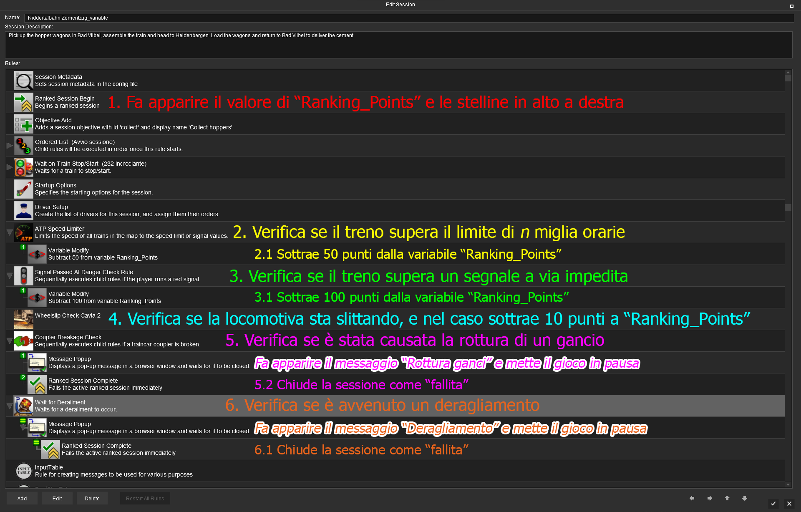Select 'Waits for a derailment to occur.' text
801x512 pixels.
pos(76,409)
